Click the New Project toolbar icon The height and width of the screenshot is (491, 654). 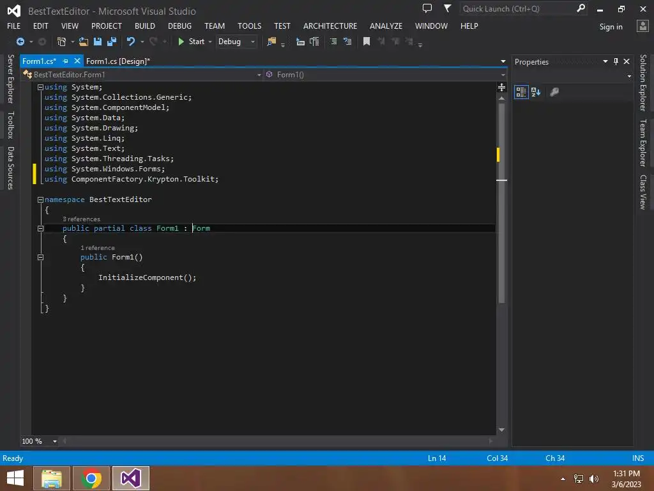(x=62, y=42)
